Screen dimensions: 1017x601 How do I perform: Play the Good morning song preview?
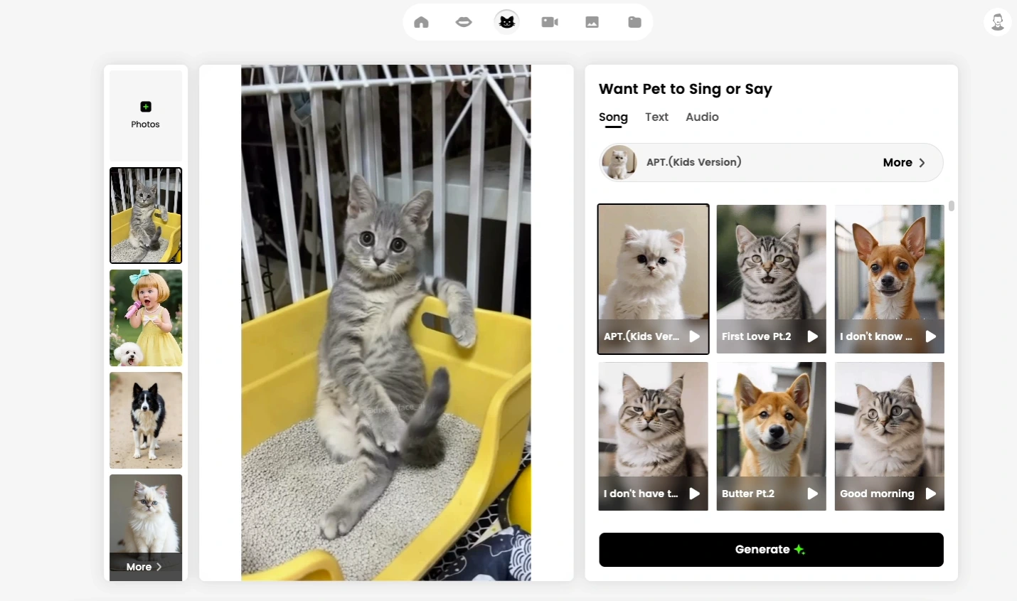tap(932, 494)
